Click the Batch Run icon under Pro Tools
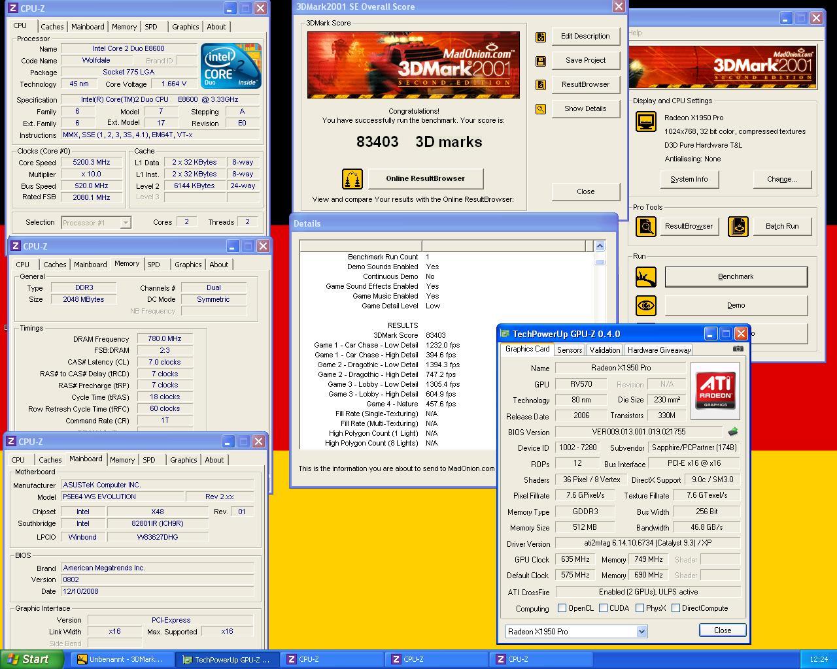 pyautogui.click(x=738, y=227)
